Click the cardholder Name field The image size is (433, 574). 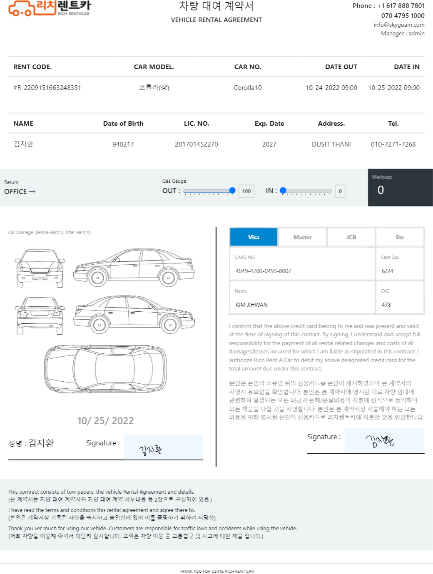302,297
